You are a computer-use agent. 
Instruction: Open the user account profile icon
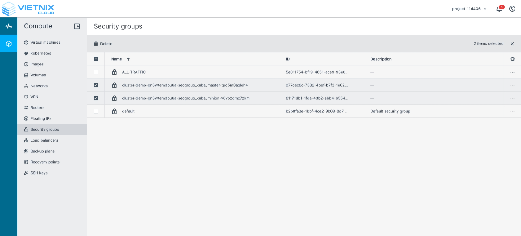512,9
